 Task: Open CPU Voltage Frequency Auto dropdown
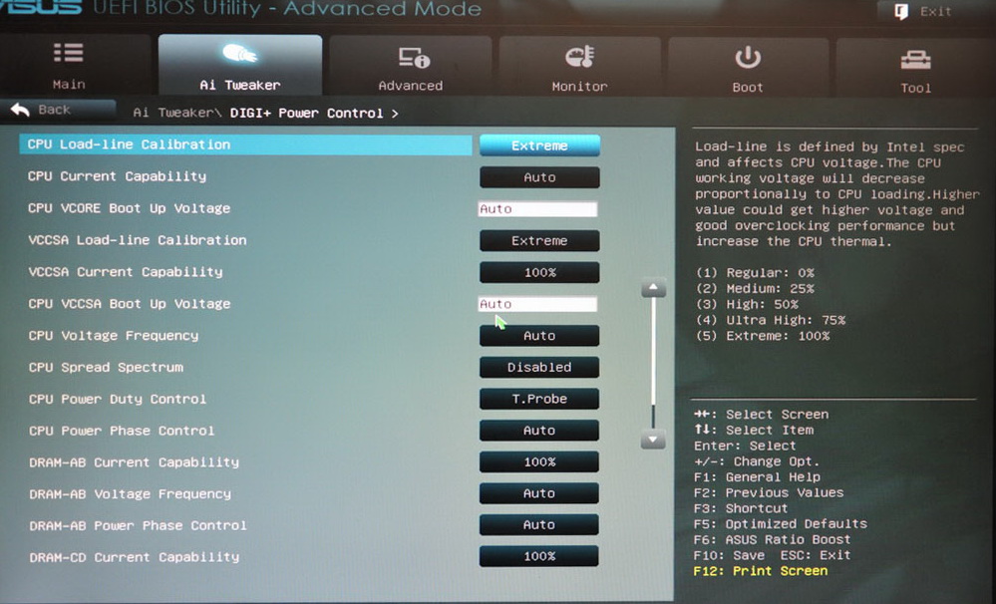coord(539,335)
